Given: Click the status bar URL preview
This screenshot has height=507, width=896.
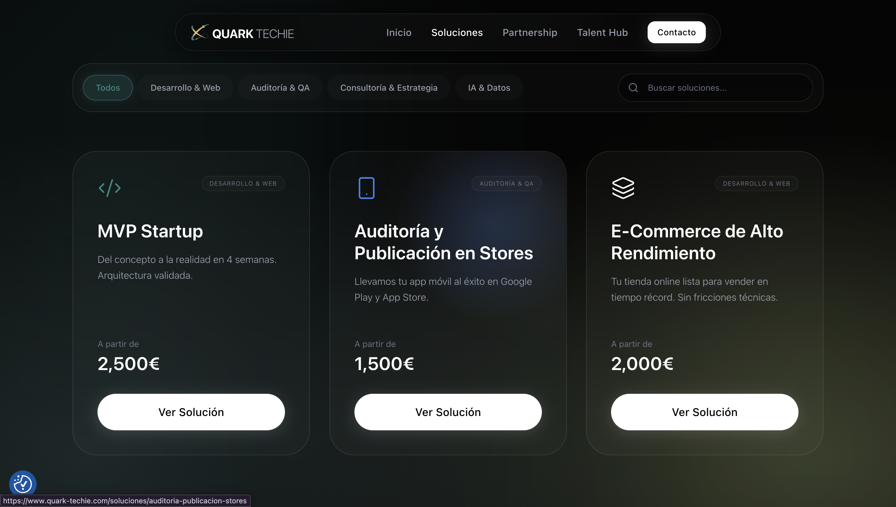Looking at the screenshot, I should (x=125, y=501).
